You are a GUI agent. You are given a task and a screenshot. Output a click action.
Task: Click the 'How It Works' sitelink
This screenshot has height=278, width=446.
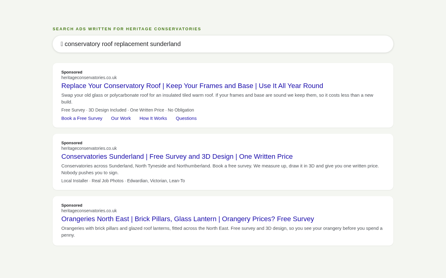(153, 118)
